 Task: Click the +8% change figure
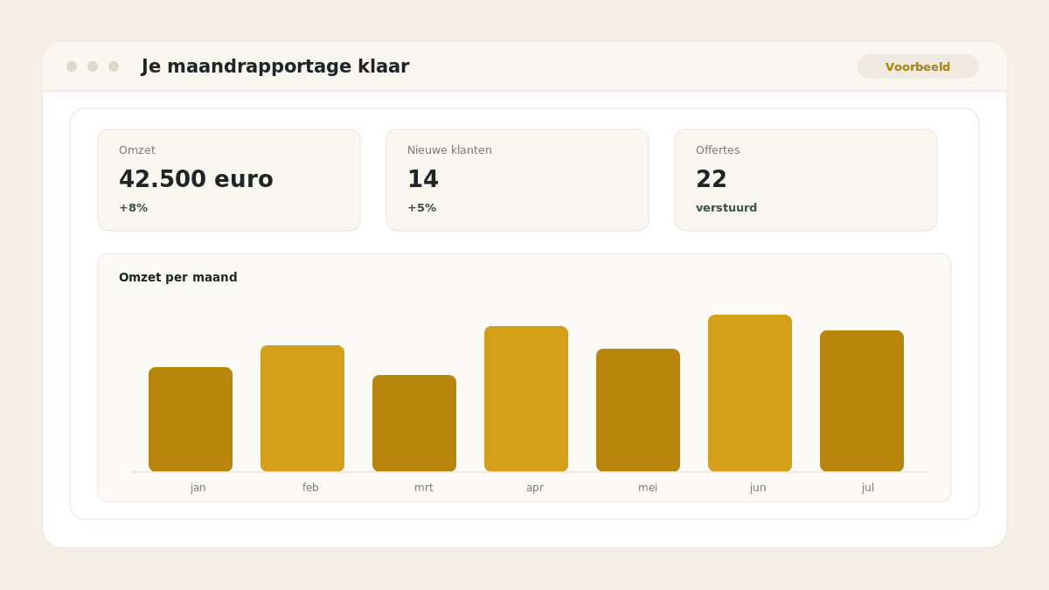coord(133,208)
